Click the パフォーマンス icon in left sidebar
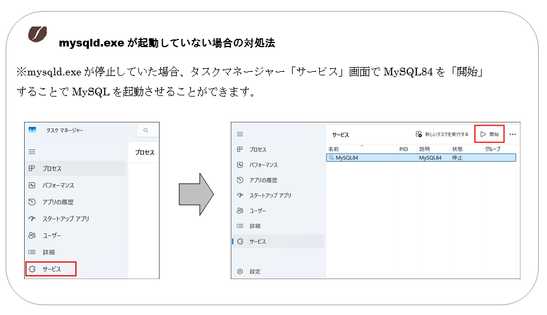Image resolution: width=547 pixels, height=315 pixels. (x=32, y=185)
